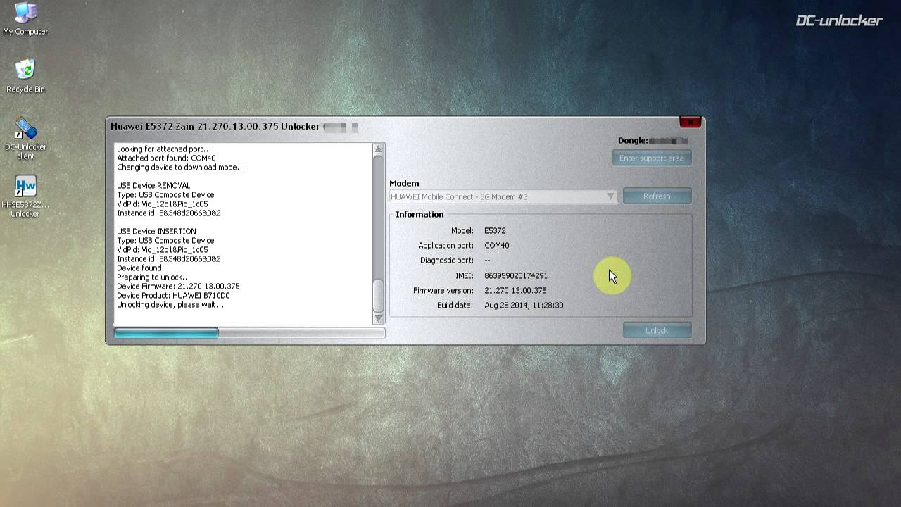Click log line 'Unlocking device, please wait...'
The height and width of the screenshot is (507, 901).
pyautogui.click(x=170, y=305)
